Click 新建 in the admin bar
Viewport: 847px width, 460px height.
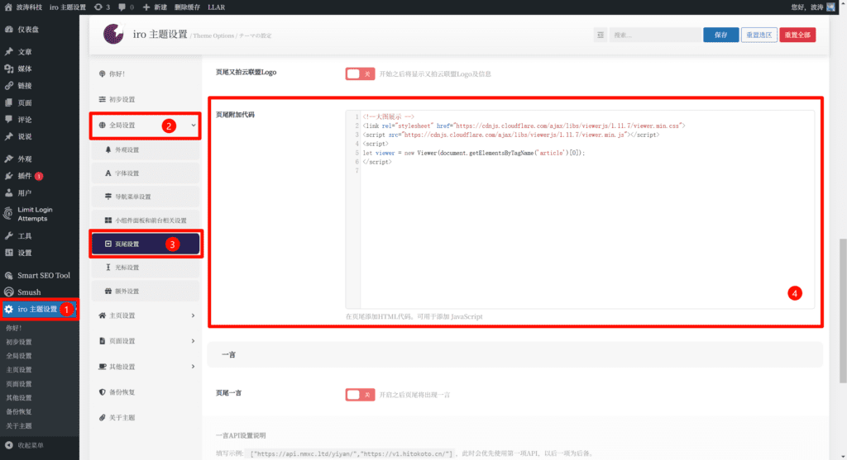(x=155, y=7)
